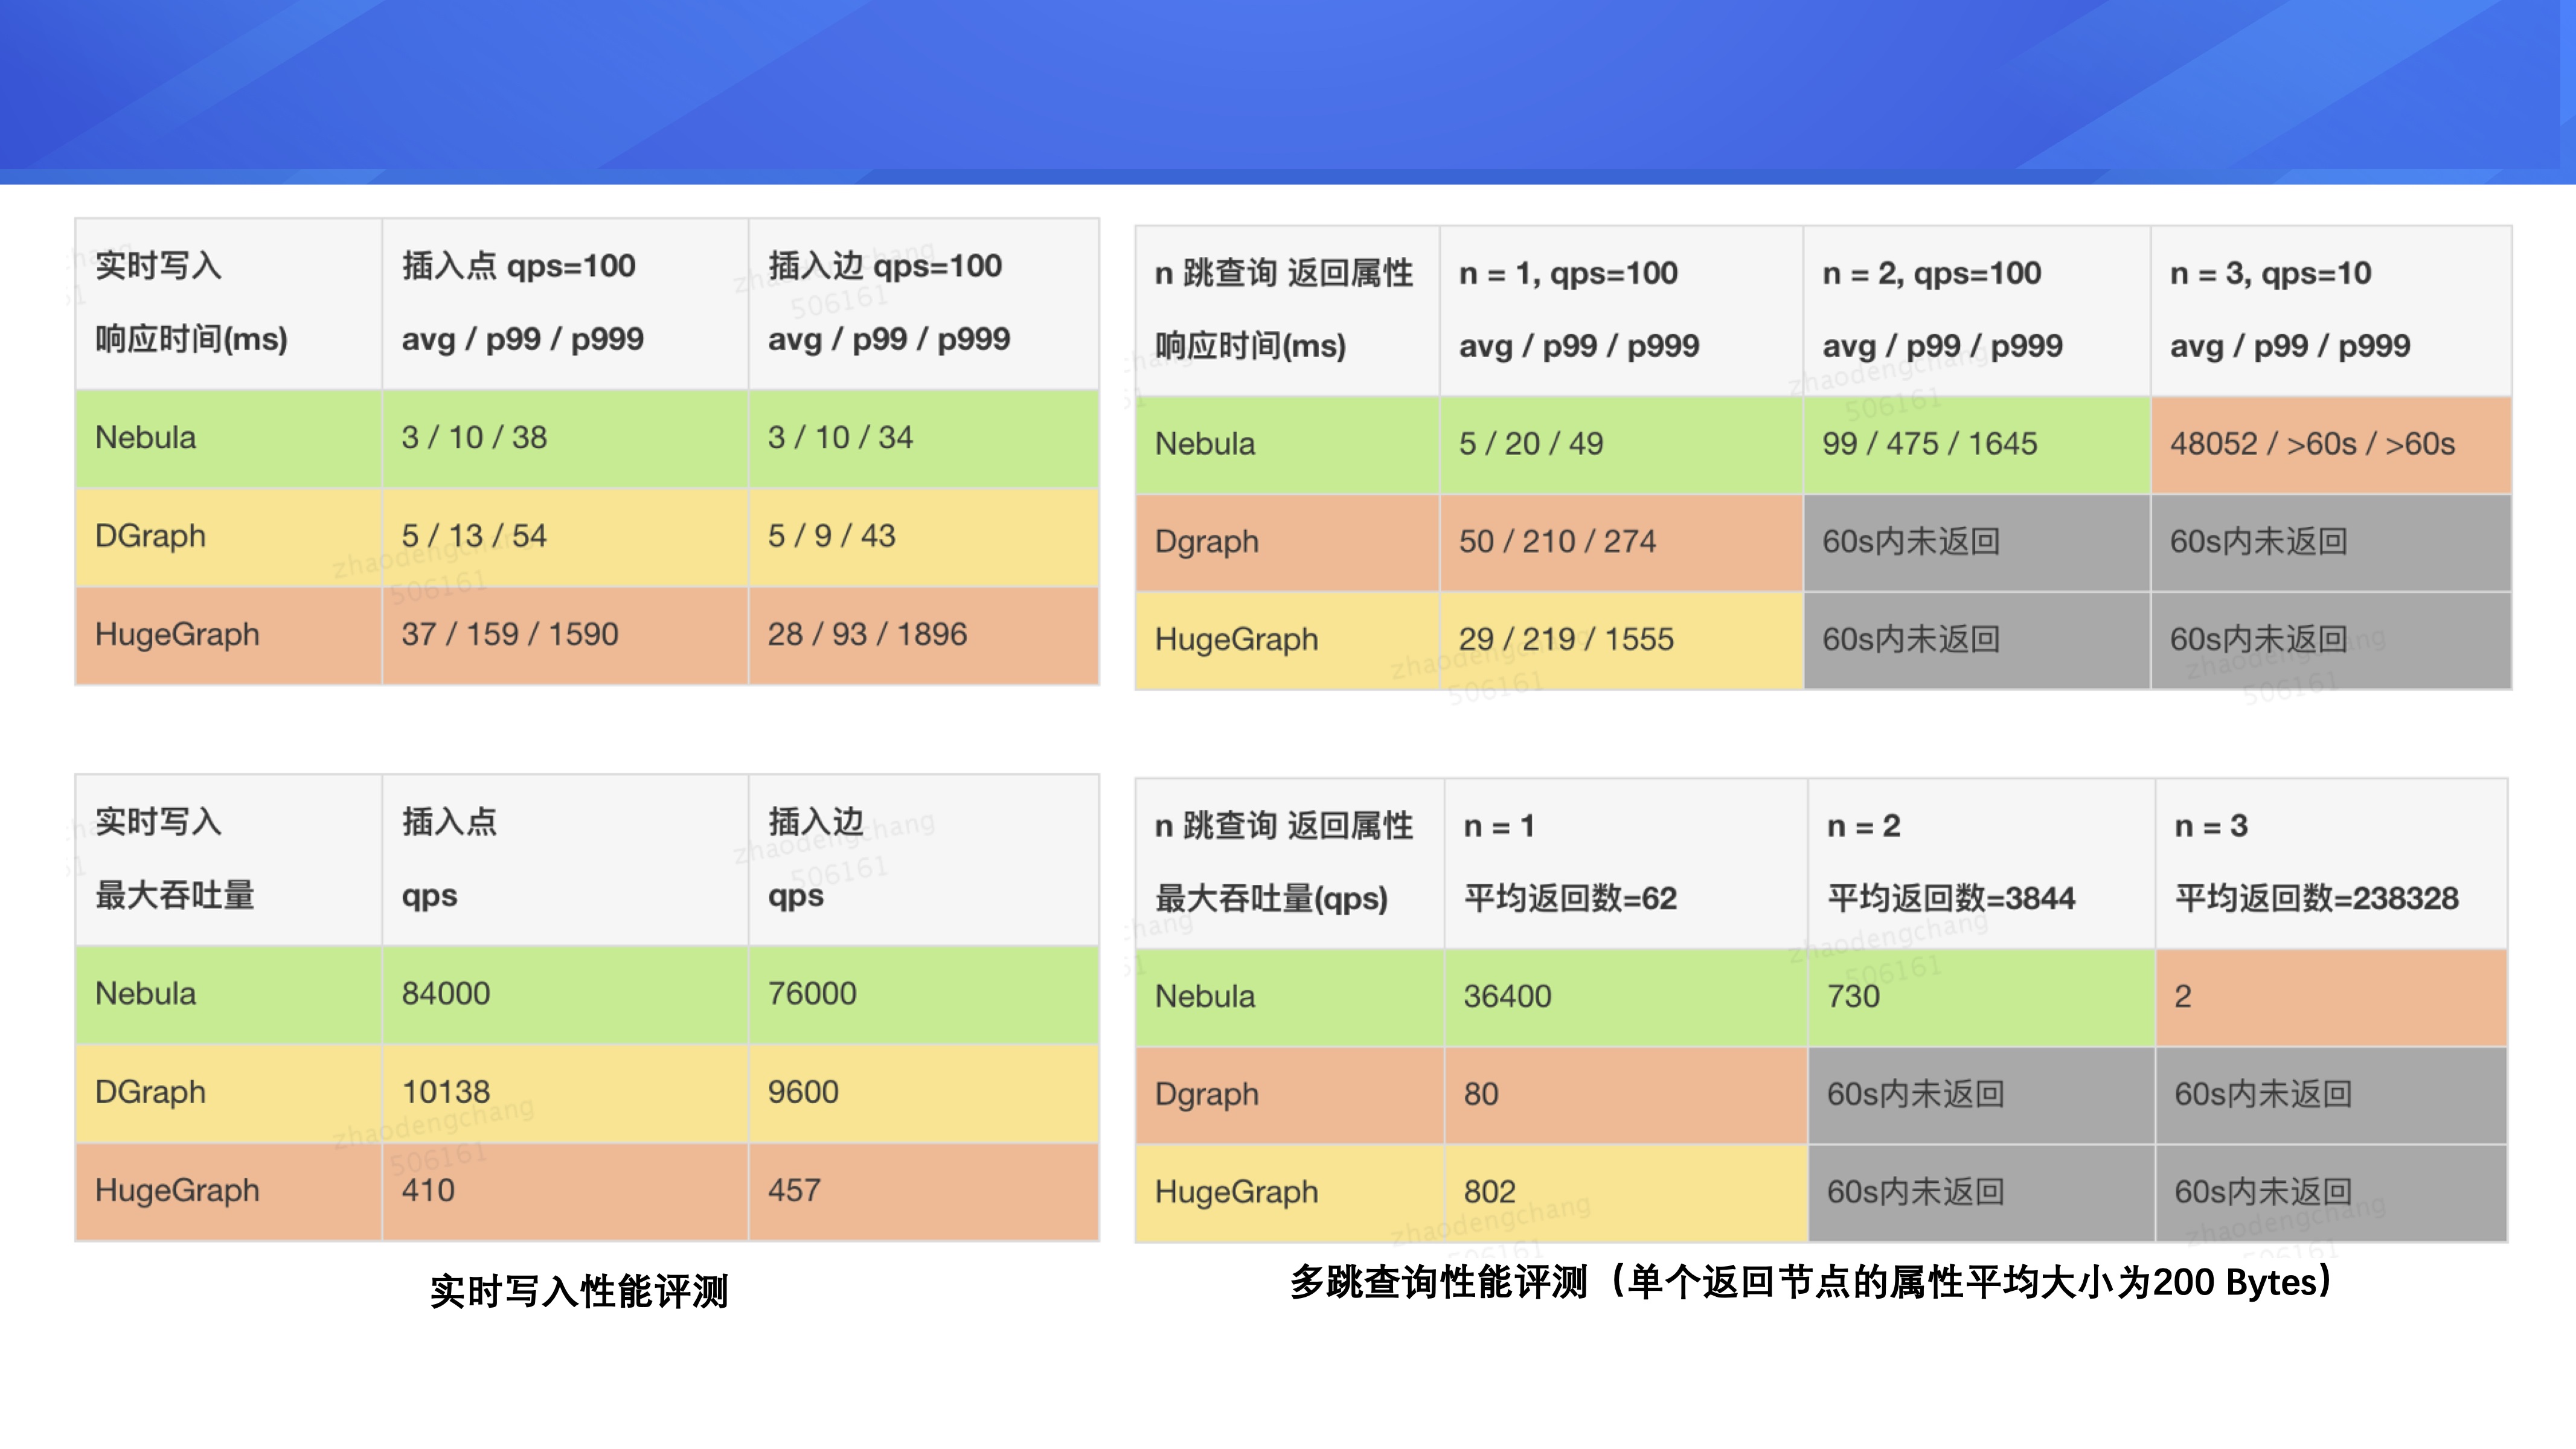Select 'HugeGraph' in the row with '29 / 219 / 1555'
Image resolution: width=2576 pixels, height=1449 pixels.
coord(1236,639)
